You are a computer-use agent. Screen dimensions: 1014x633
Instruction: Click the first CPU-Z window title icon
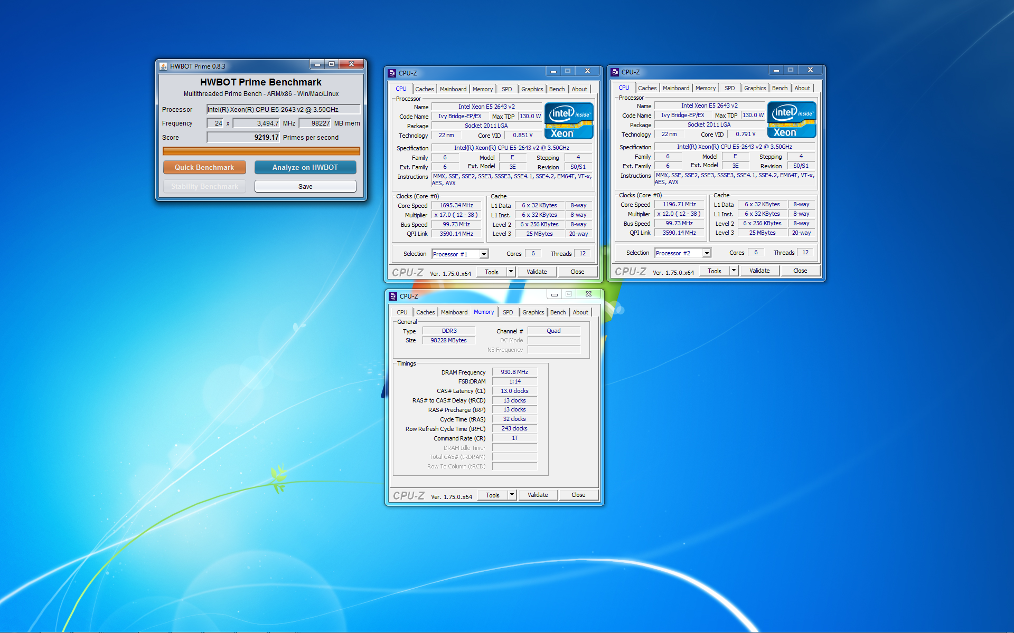pyautogui.click(x=392, y=73)
